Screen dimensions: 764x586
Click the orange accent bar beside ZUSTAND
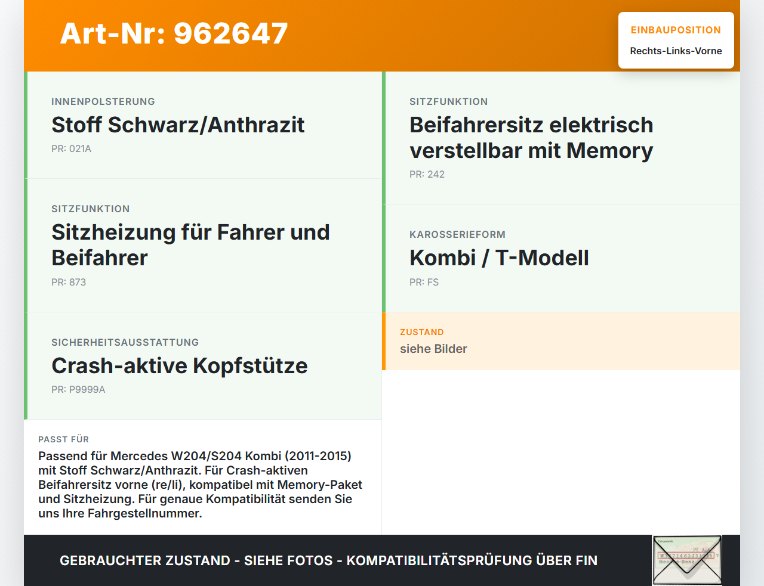384,341
